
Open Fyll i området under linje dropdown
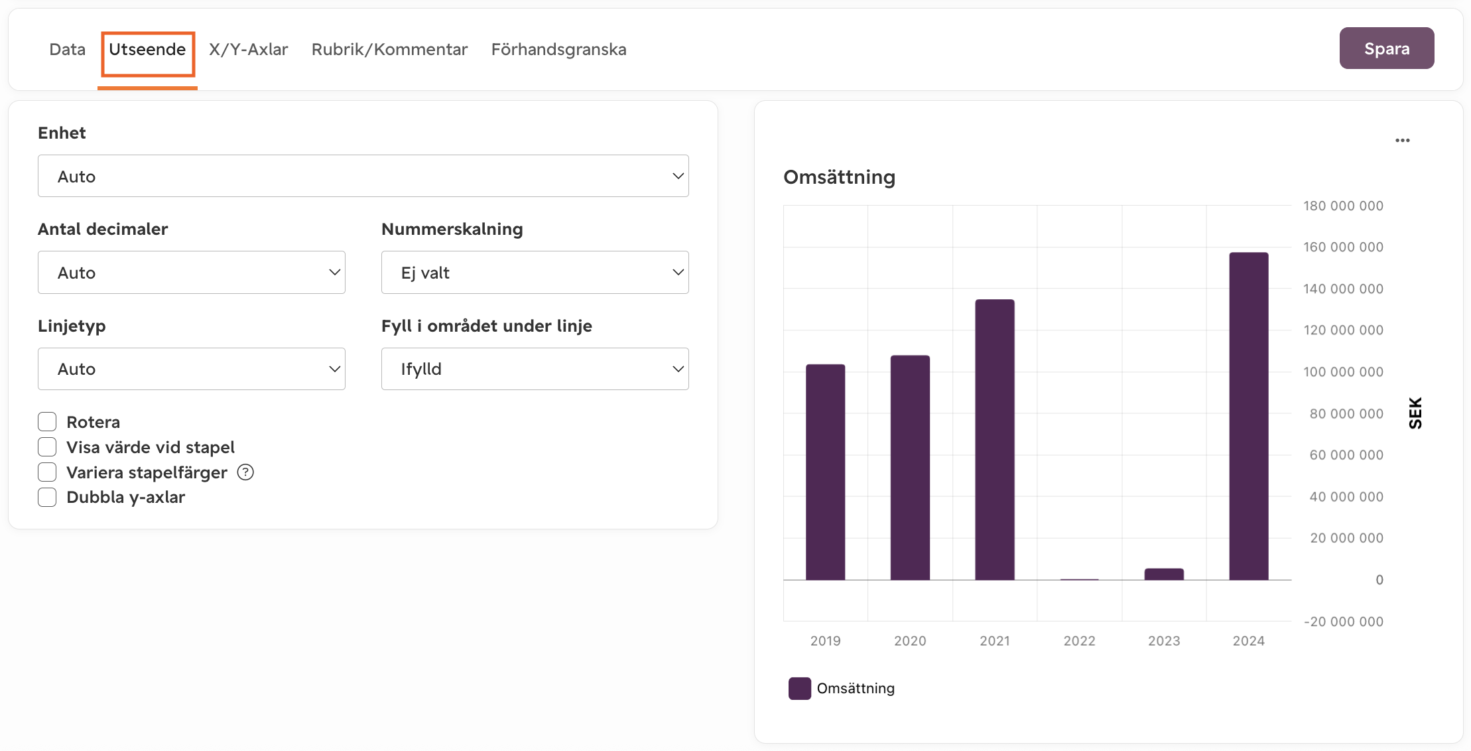(x=535, y=369)
